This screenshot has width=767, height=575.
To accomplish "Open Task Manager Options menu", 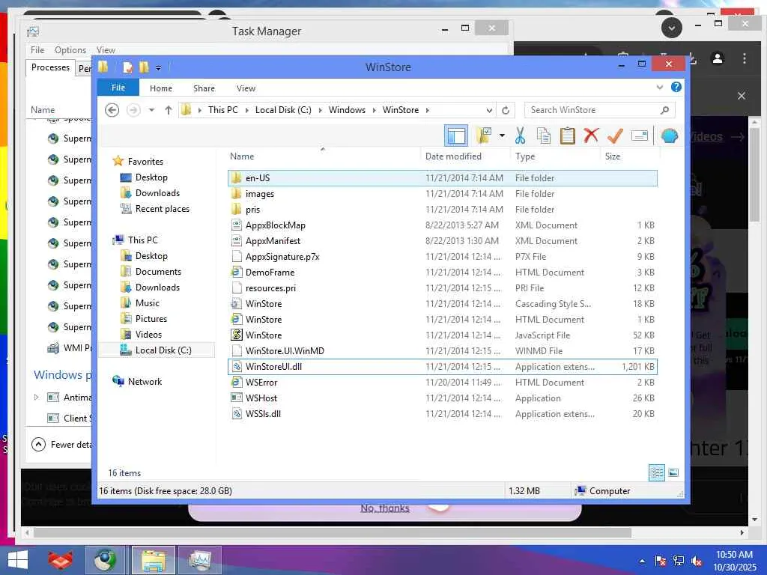I will (x=70, y=50).
